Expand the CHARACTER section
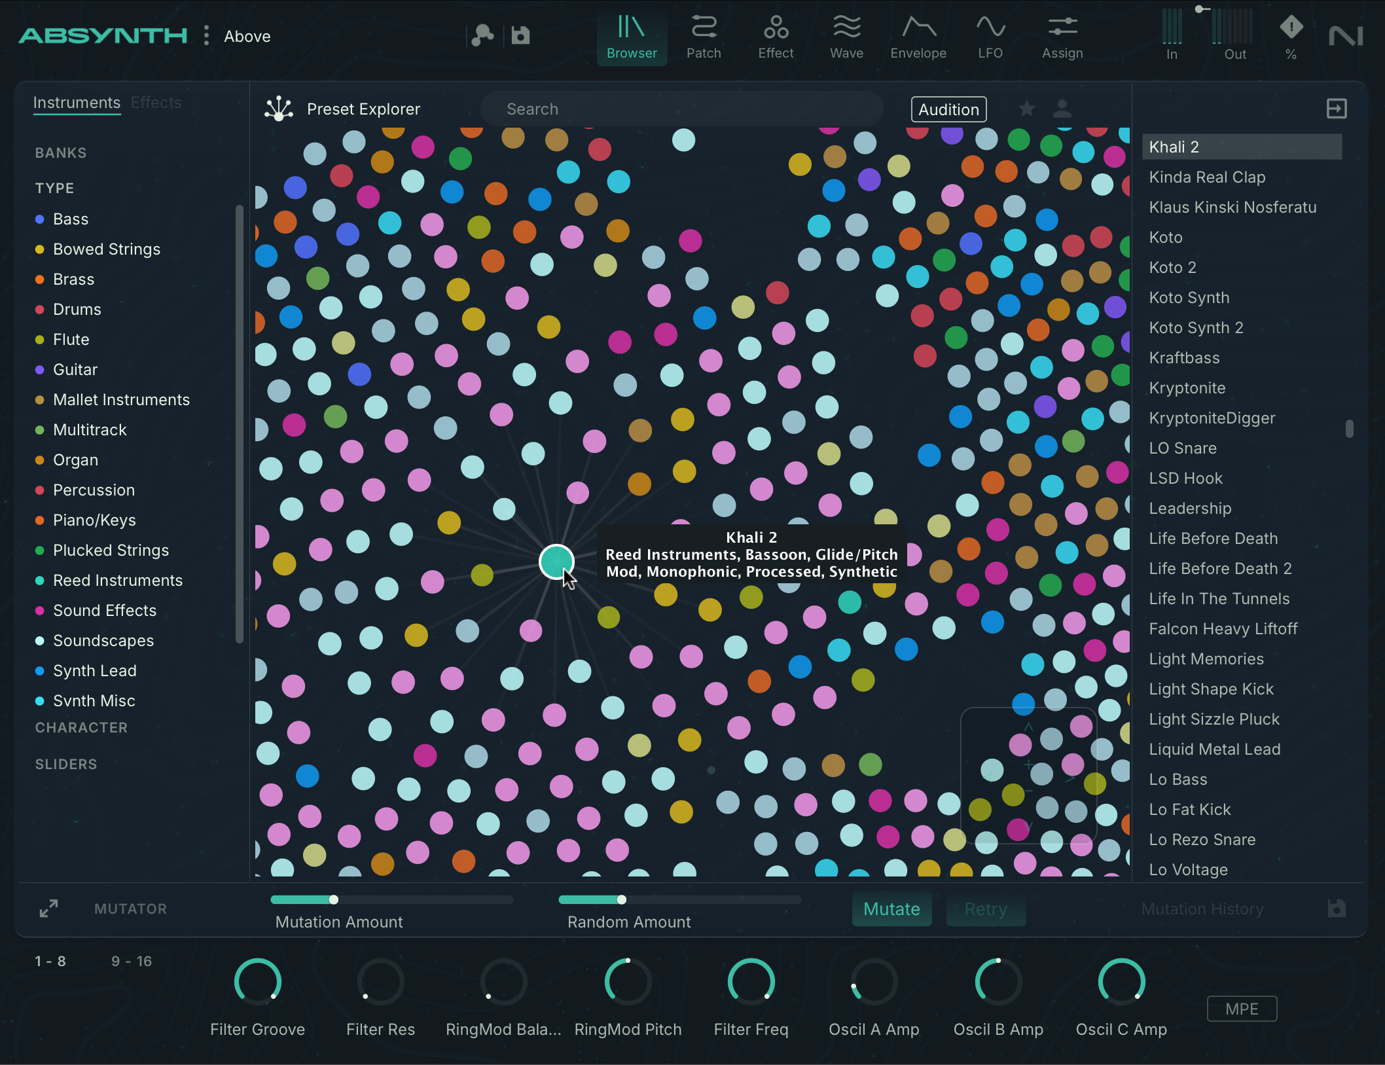 [81, 727]
